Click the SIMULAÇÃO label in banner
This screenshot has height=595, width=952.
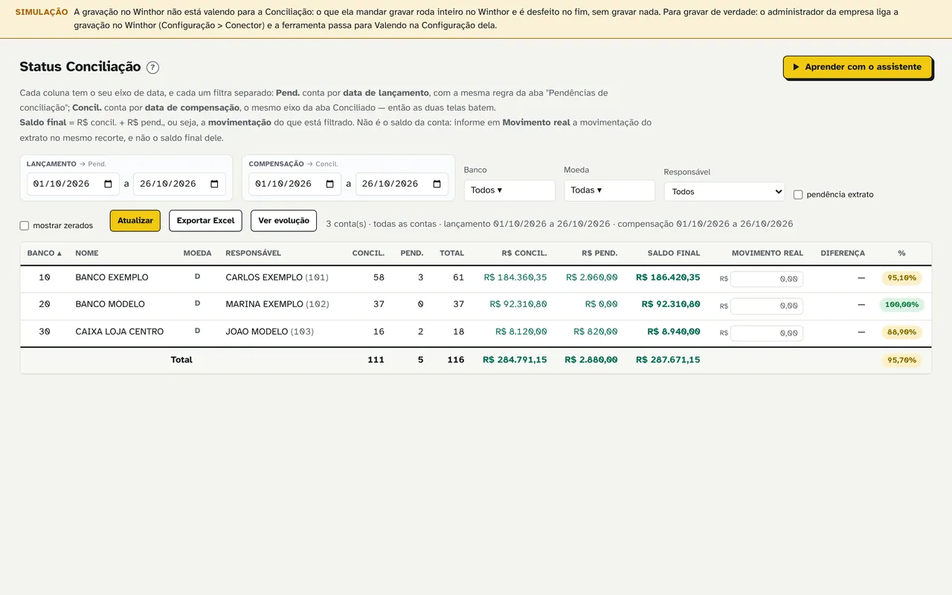42,13
